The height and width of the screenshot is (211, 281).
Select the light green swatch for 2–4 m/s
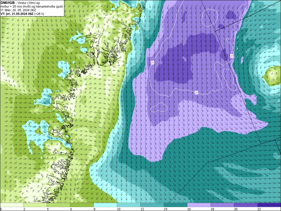coord(35,205)
